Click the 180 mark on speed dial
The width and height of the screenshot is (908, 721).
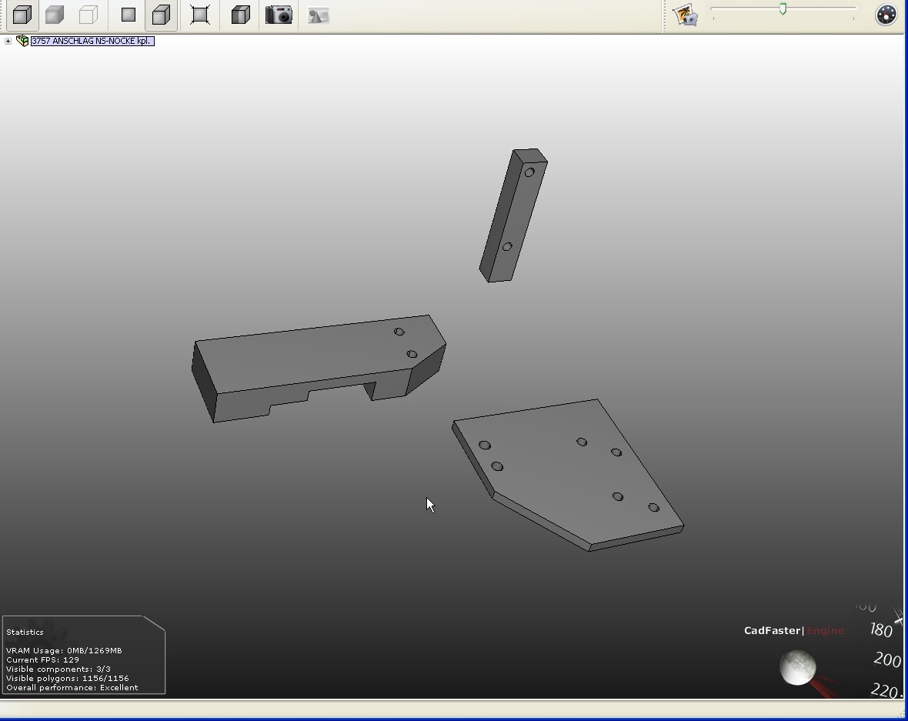(x=881, y=630)
